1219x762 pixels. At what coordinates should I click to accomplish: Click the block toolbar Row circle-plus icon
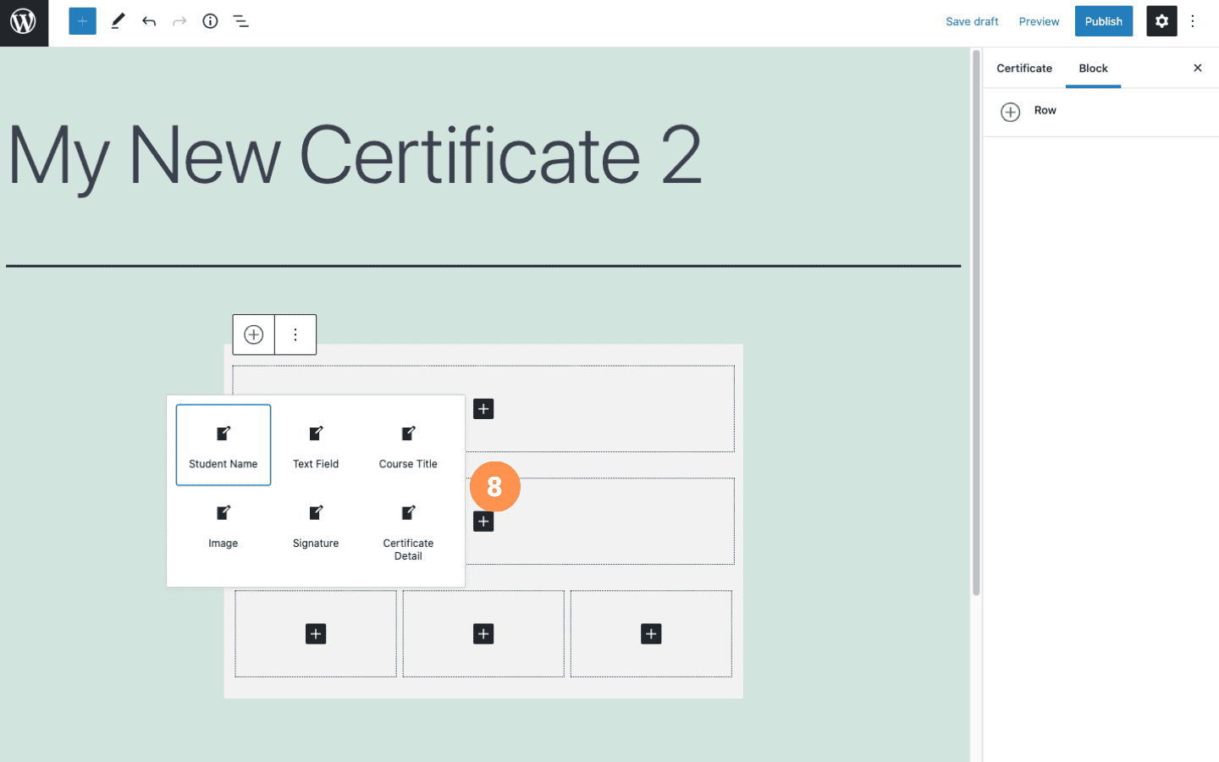(254, 334)
